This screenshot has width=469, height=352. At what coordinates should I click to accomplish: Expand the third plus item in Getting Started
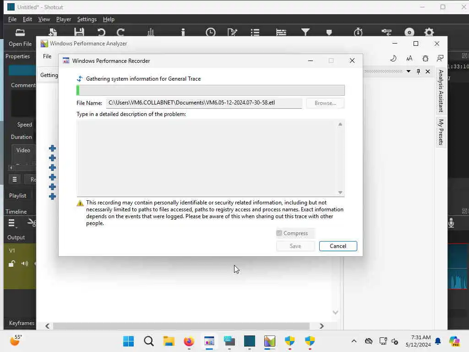pyautogui.click(x=52, y=167)
